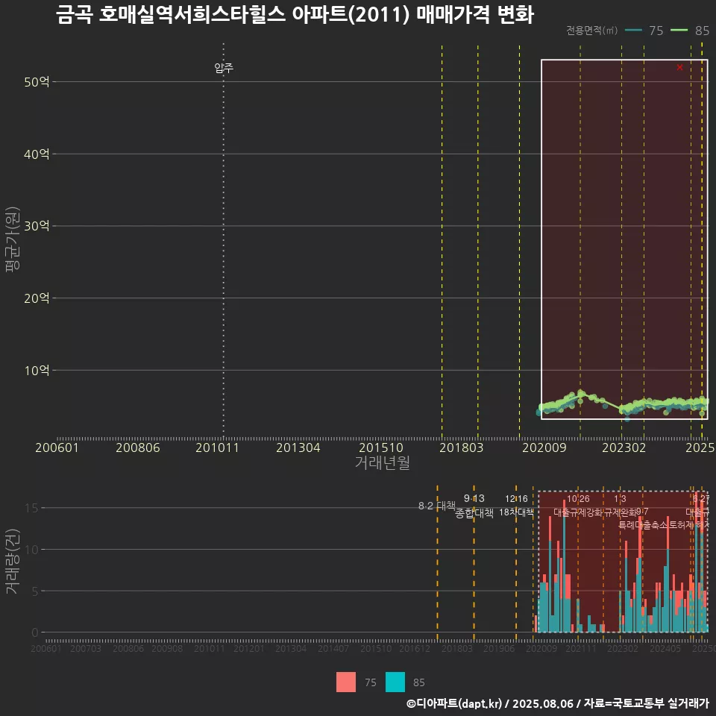Click the '12·16' date of the 18차대책 marker

coord(516,499)
